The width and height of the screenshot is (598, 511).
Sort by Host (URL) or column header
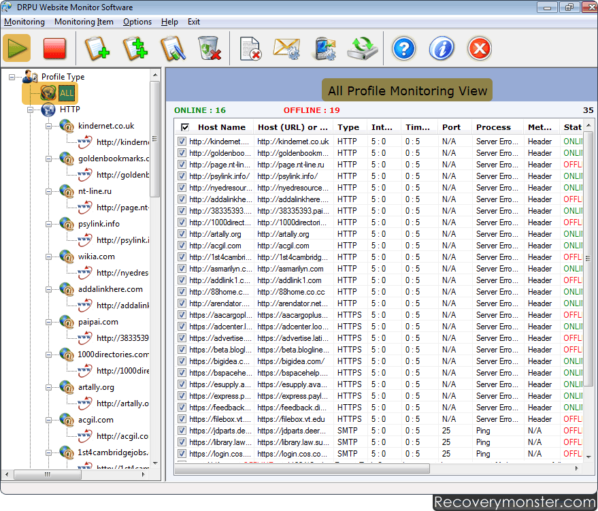coord(293,127)
